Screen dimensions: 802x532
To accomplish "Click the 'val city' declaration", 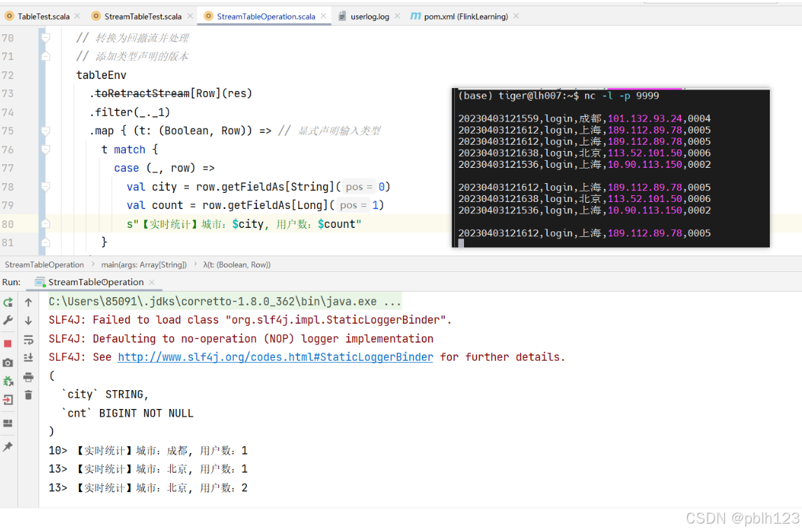I will point(151,187).
